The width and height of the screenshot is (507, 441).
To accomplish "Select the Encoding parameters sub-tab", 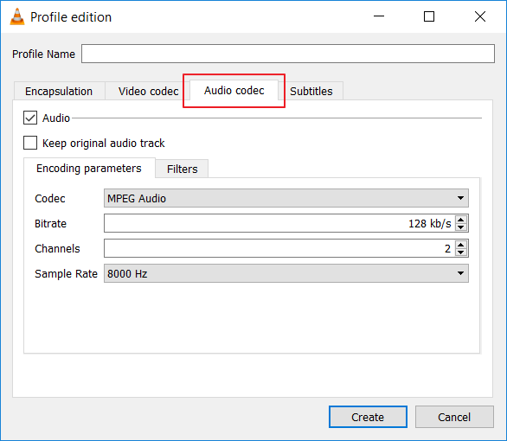I will coord(89,168).
